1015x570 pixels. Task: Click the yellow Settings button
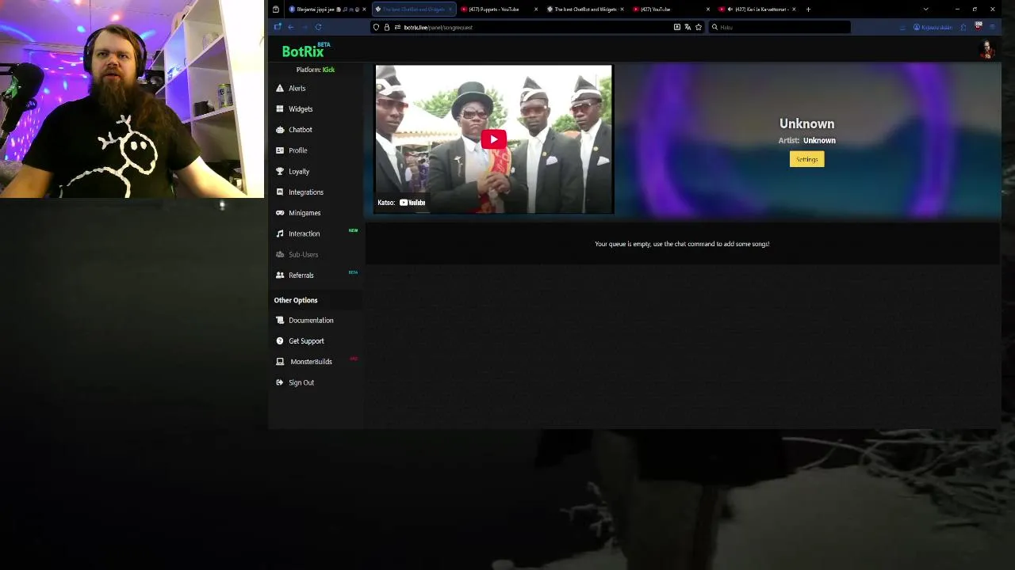click(806, 159)
